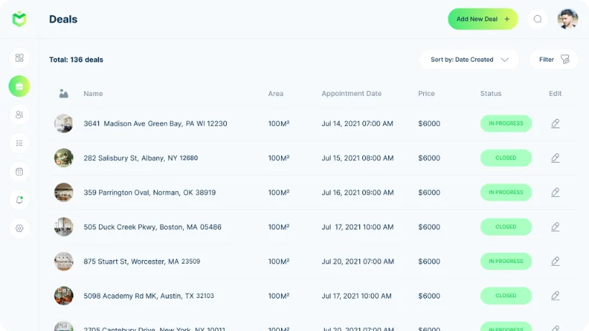This screenshot has height=331, width=589.
Task: Edit the 359 Parrington Oval deal
Action: coord(555,193)
